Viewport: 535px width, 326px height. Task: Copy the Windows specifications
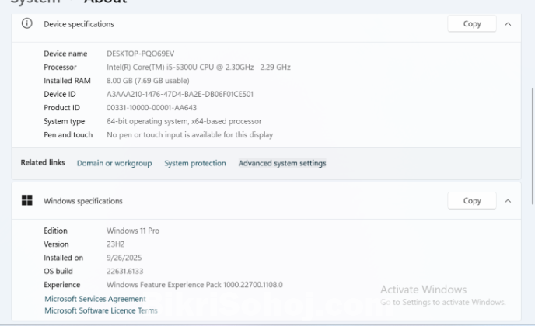coord(472,201)
